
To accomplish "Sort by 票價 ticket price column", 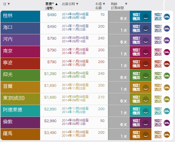I will tap(51, 4).
